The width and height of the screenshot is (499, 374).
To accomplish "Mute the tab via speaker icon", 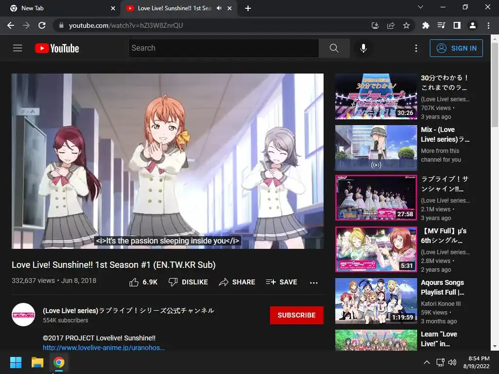I will (219, 8).
